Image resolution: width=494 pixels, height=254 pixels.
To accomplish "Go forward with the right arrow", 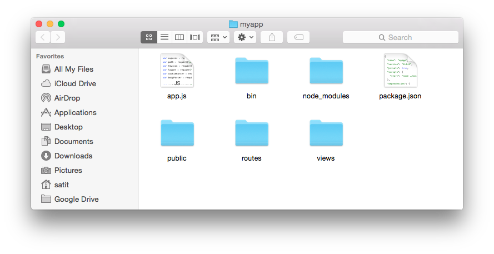I will coord(58,37).
